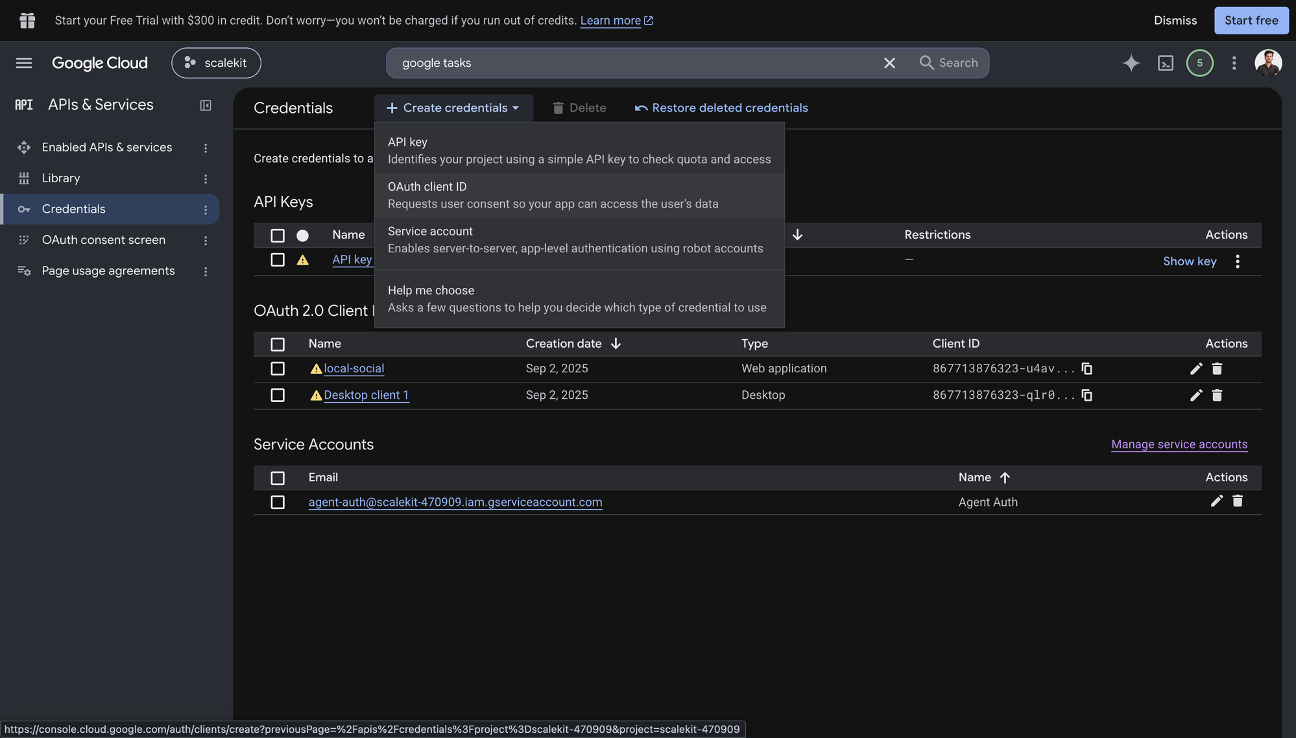Open the Credentials sidebar item

click(x=73, y=209)
